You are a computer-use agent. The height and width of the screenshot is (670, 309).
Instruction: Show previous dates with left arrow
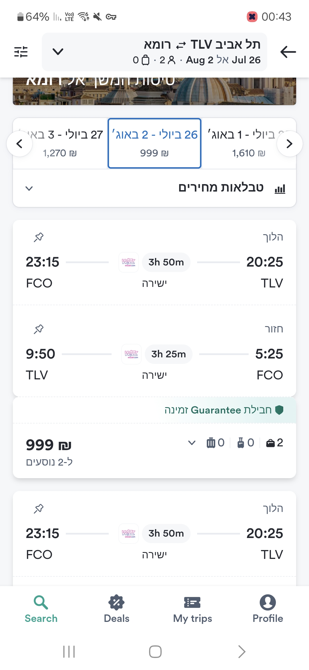(x=19, y=143)
